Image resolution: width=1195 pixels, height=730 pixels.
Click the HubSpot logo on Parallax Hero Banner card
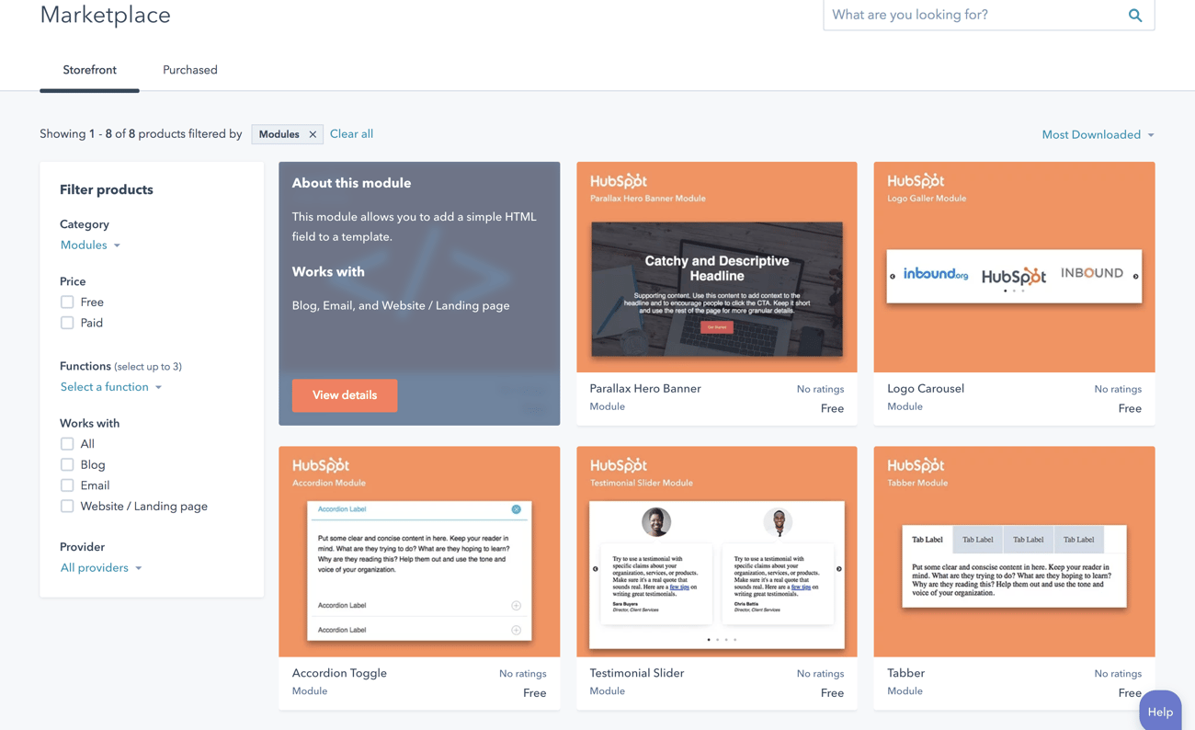click(619, 180)
